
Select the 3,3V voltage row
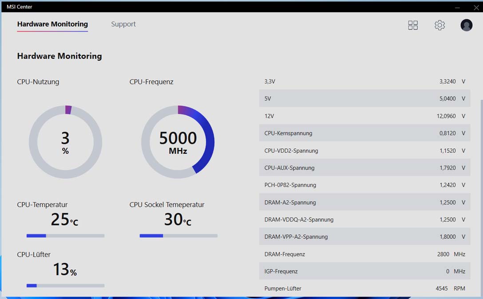[x=365, y=82]
